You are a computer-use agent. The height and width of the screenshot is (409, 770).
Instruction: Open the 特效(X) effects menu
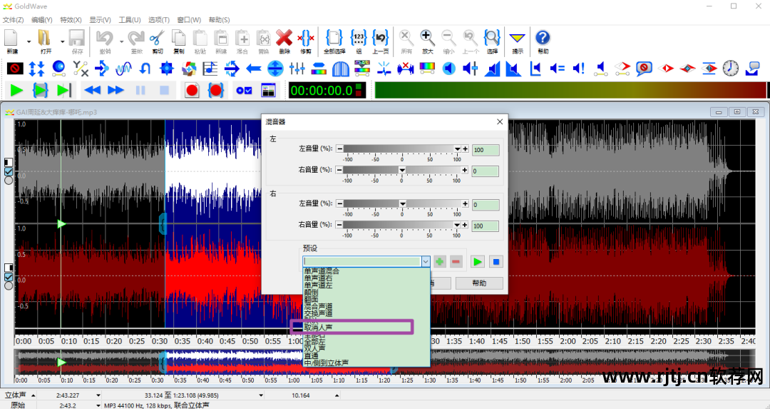pos(71,19)
